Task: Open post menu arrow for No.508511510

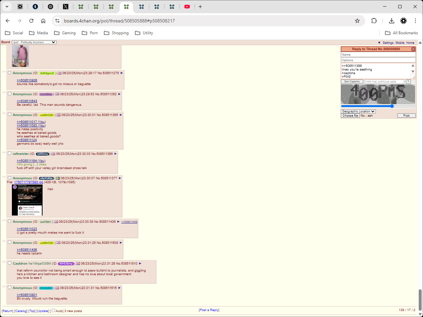Action: click(x=140, y=264)
